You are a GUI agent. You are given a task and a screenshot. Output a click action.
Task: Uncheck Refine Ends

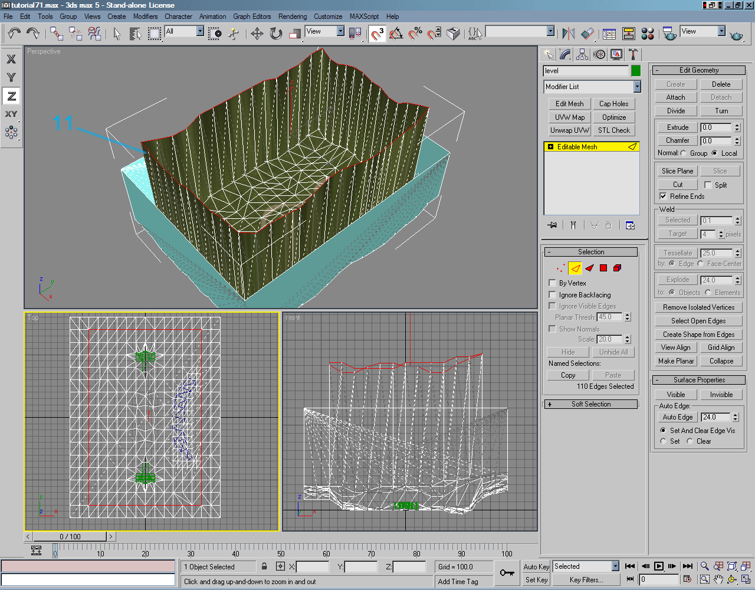coord(663,196)
